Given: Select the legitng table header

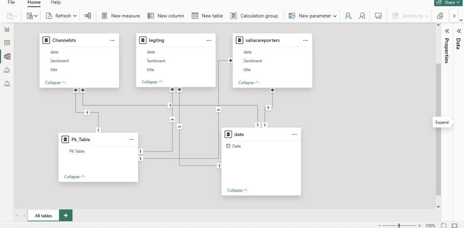Looking at the screenshot, I should (x=176, y=40).
